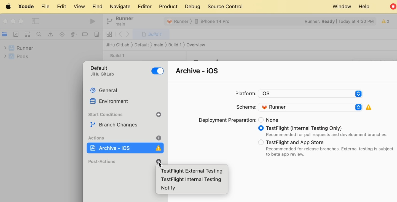Click Default in the breadcrumb path
The image size is (397, 202).
pos(142,45)
